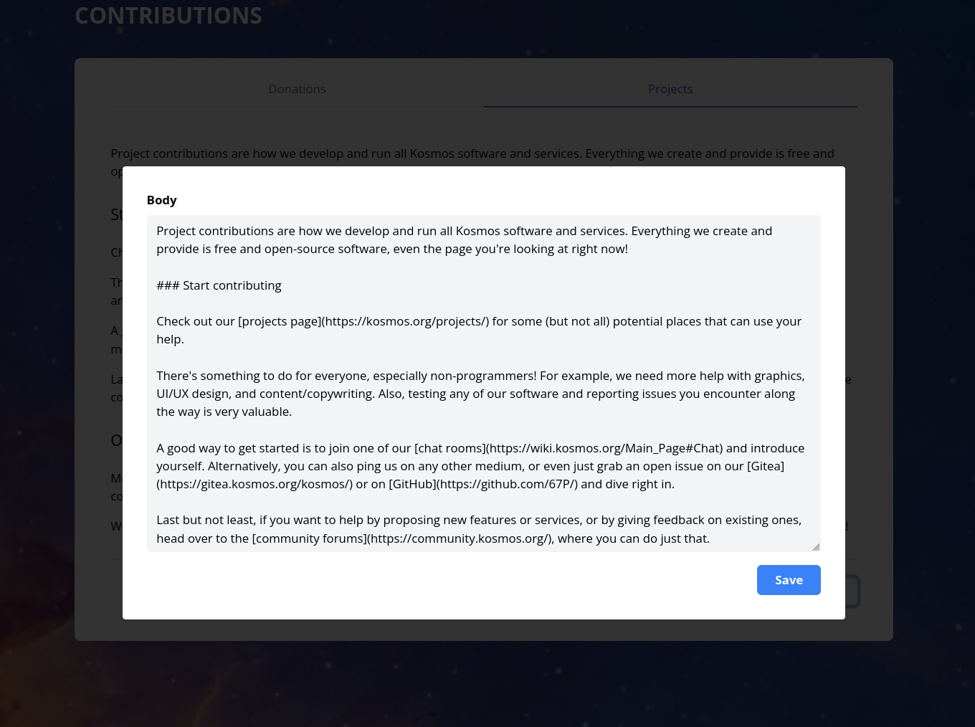Click the dimmed intro paragraph above the dialog

(472, 153)
